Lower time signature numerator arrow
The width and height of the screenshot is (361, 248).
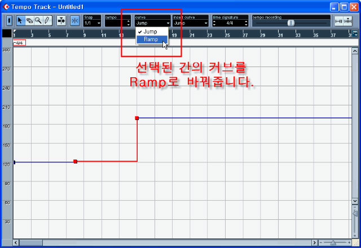click(214, 24)
